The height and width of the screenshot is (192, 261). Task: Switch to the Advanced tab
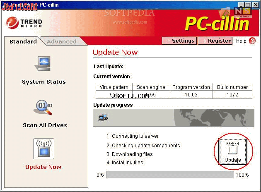pos(62,41)
